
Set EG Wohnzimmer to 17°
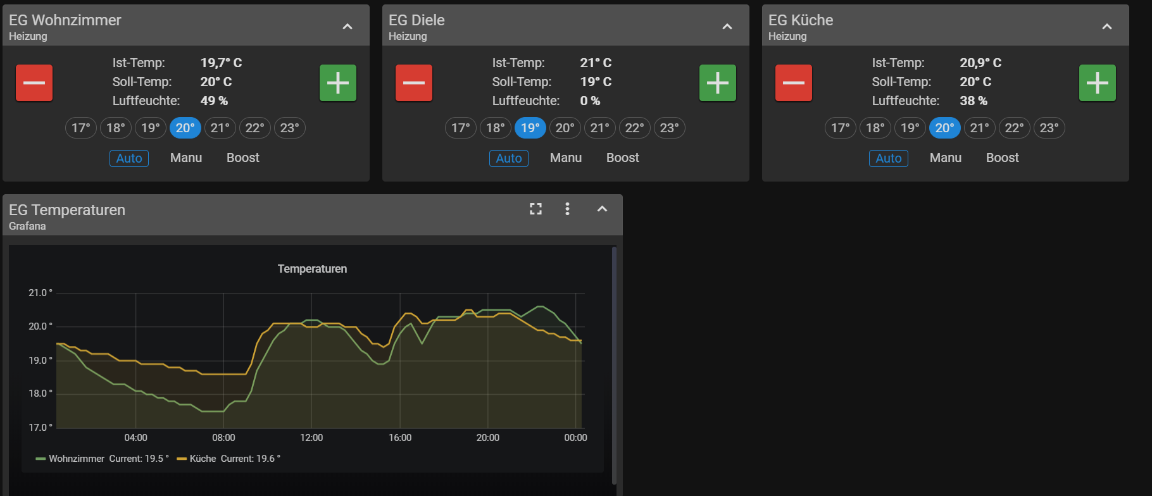(81, 128)
